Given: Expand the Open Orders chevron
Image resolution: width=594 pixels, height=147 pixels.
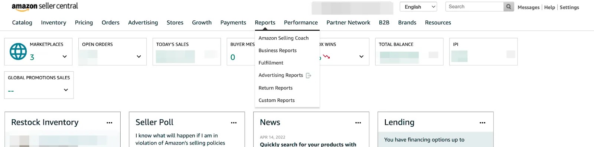Looking at the screenshot, I should tap(139, 57).
